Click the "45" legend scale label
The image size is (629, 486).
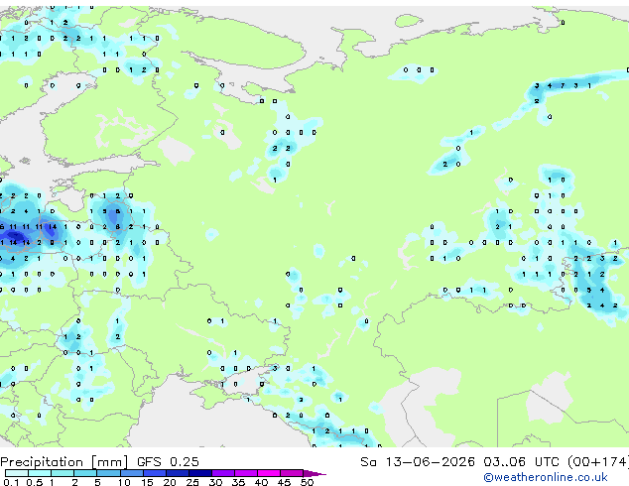285,482
